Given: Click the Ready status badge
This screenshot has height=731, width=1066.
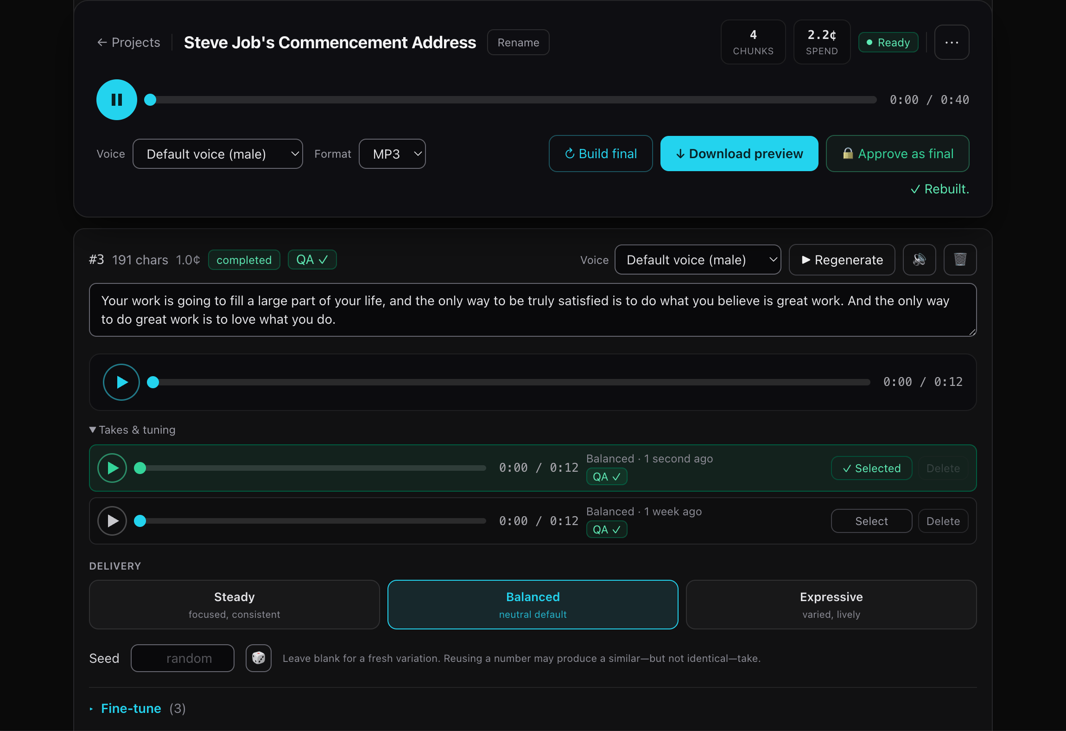Looking at the screenshot, I should point(888,42).
